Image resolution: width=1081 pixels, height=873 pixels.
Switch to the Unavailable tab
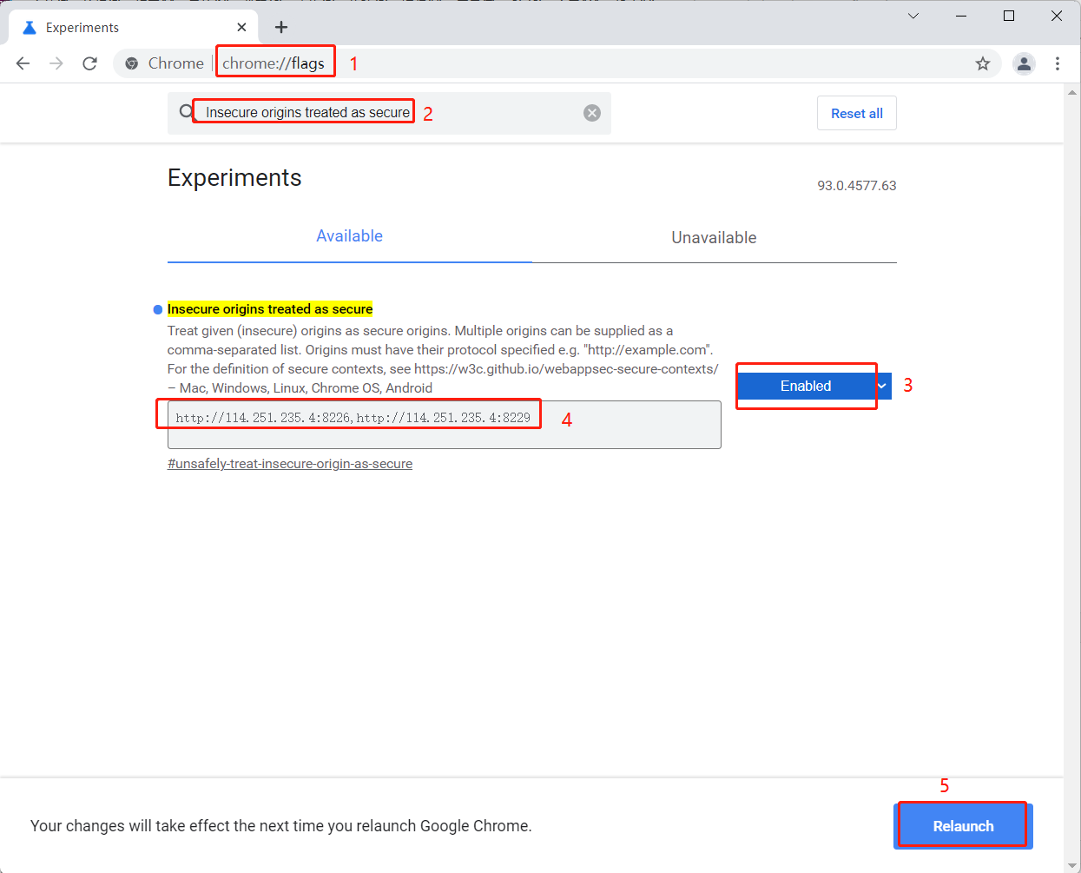(x=714, y=237)
